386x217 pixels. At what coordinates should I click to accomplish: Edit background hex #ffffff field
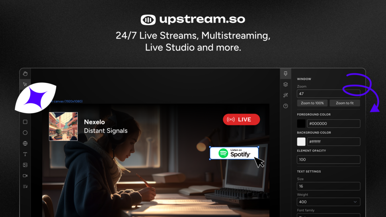[334, 142]
